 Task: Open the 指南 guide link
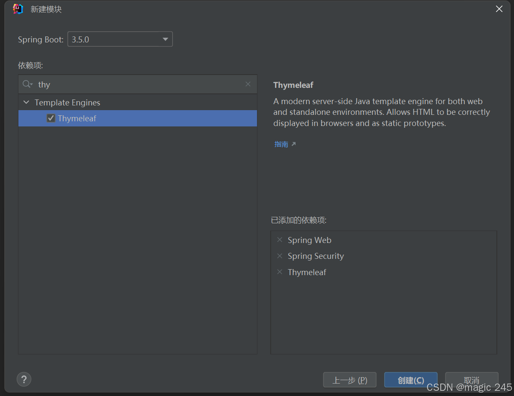click(281, 144)
